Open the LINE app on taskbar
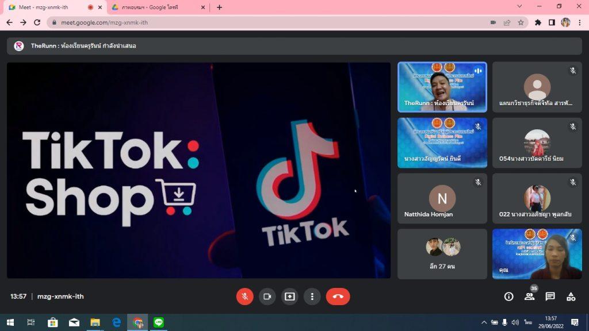 tap(159, 322)
